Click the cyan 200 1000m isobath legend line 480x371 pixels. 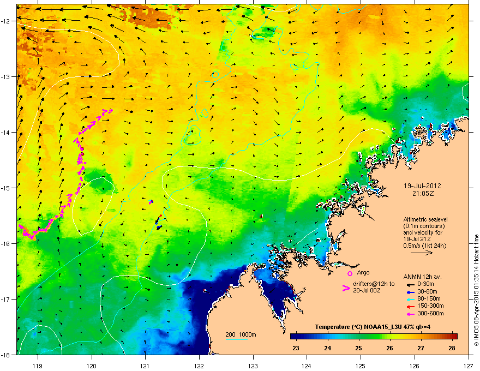[236, 339]
